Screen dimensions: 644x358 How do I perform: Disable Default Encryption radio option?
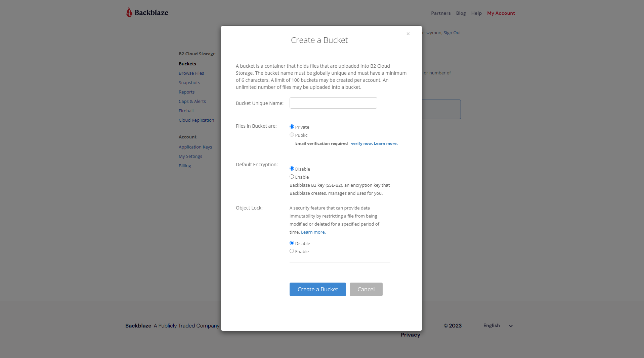(292, 169)
